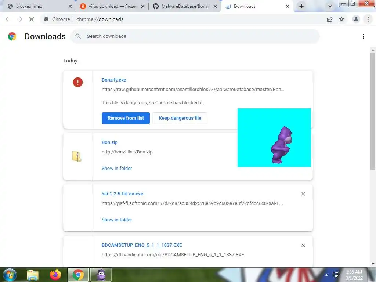Close the "virus download" Yandex tab
The height and width of the screenshot is (282, 376).
click(143, 6)
